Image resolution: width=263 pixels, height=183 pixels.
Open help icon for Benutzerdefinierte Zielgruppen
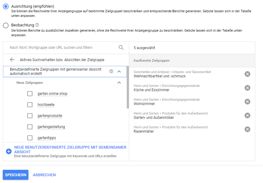[x=111, y=71]
